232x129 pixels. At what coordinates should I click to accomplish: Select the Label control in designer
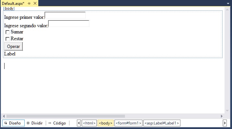10,54
